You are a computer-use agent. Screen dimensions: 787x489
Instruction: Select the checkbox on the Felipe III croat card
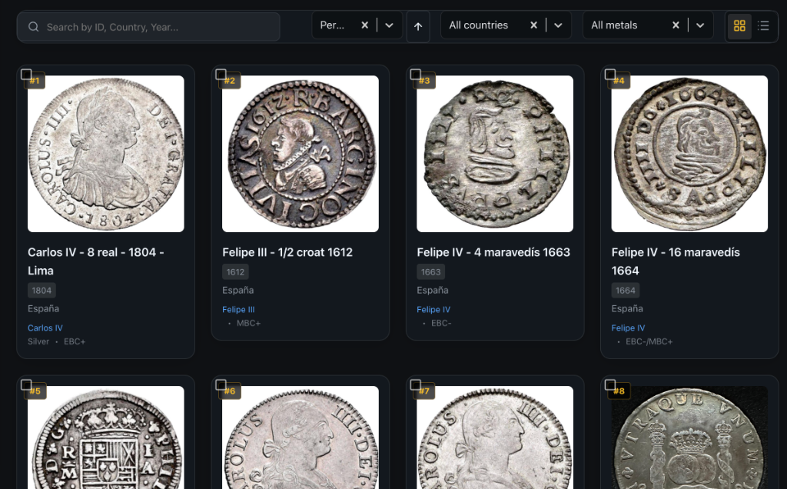[222, 75]
